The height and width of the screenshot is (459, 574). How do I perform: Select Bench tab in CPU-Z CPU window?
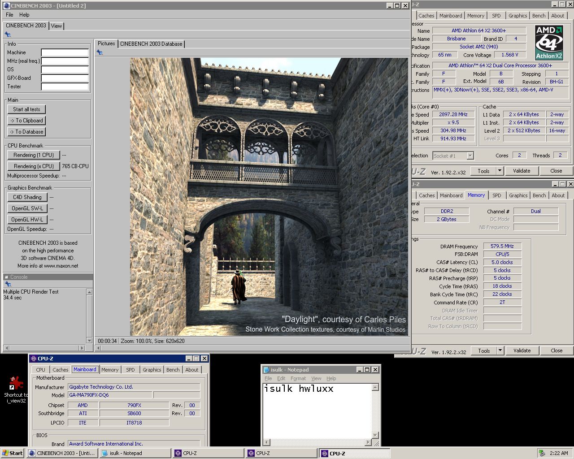click(x=539, y=16)
